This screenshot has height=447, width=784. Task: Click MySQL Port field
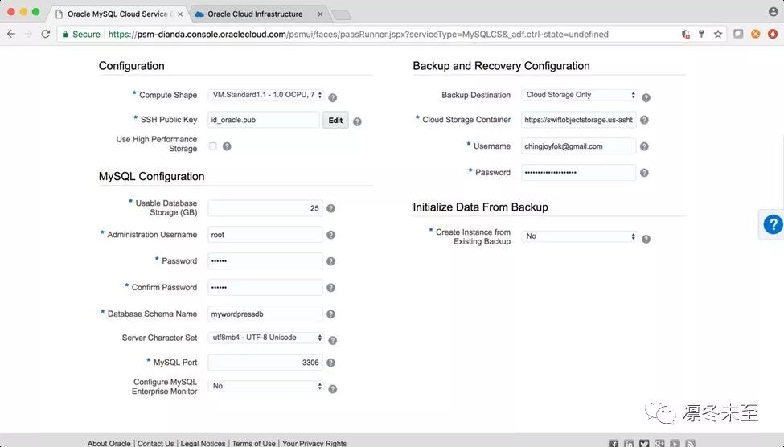265,363
